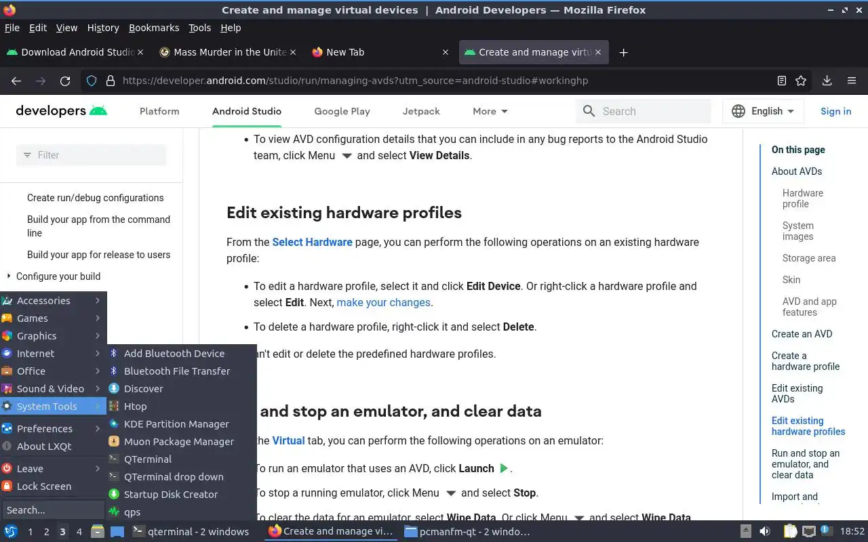The height and width of the screenshot is (542, 868).
Task: Open Muon Package Manager entry
Action: pyautogui.click(x=182, y=442)
